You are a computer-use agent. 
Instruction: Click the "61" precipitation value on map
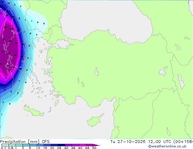pyautogui.click(x=4, y=40)
